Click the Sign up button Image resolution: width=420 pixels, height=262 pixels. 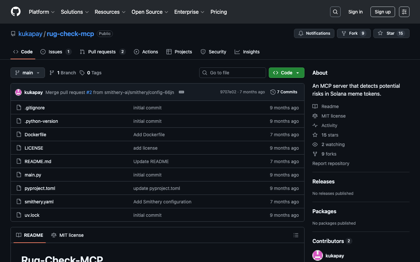[383, 12]
